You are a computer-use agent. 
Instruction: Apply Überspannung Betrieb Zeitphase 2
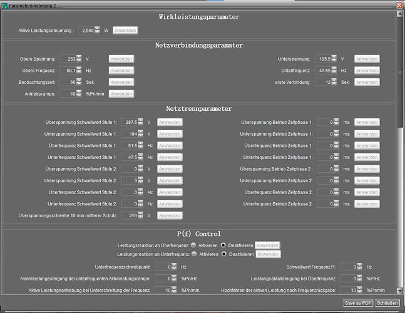pyautogui.click(x=367, y=168)
